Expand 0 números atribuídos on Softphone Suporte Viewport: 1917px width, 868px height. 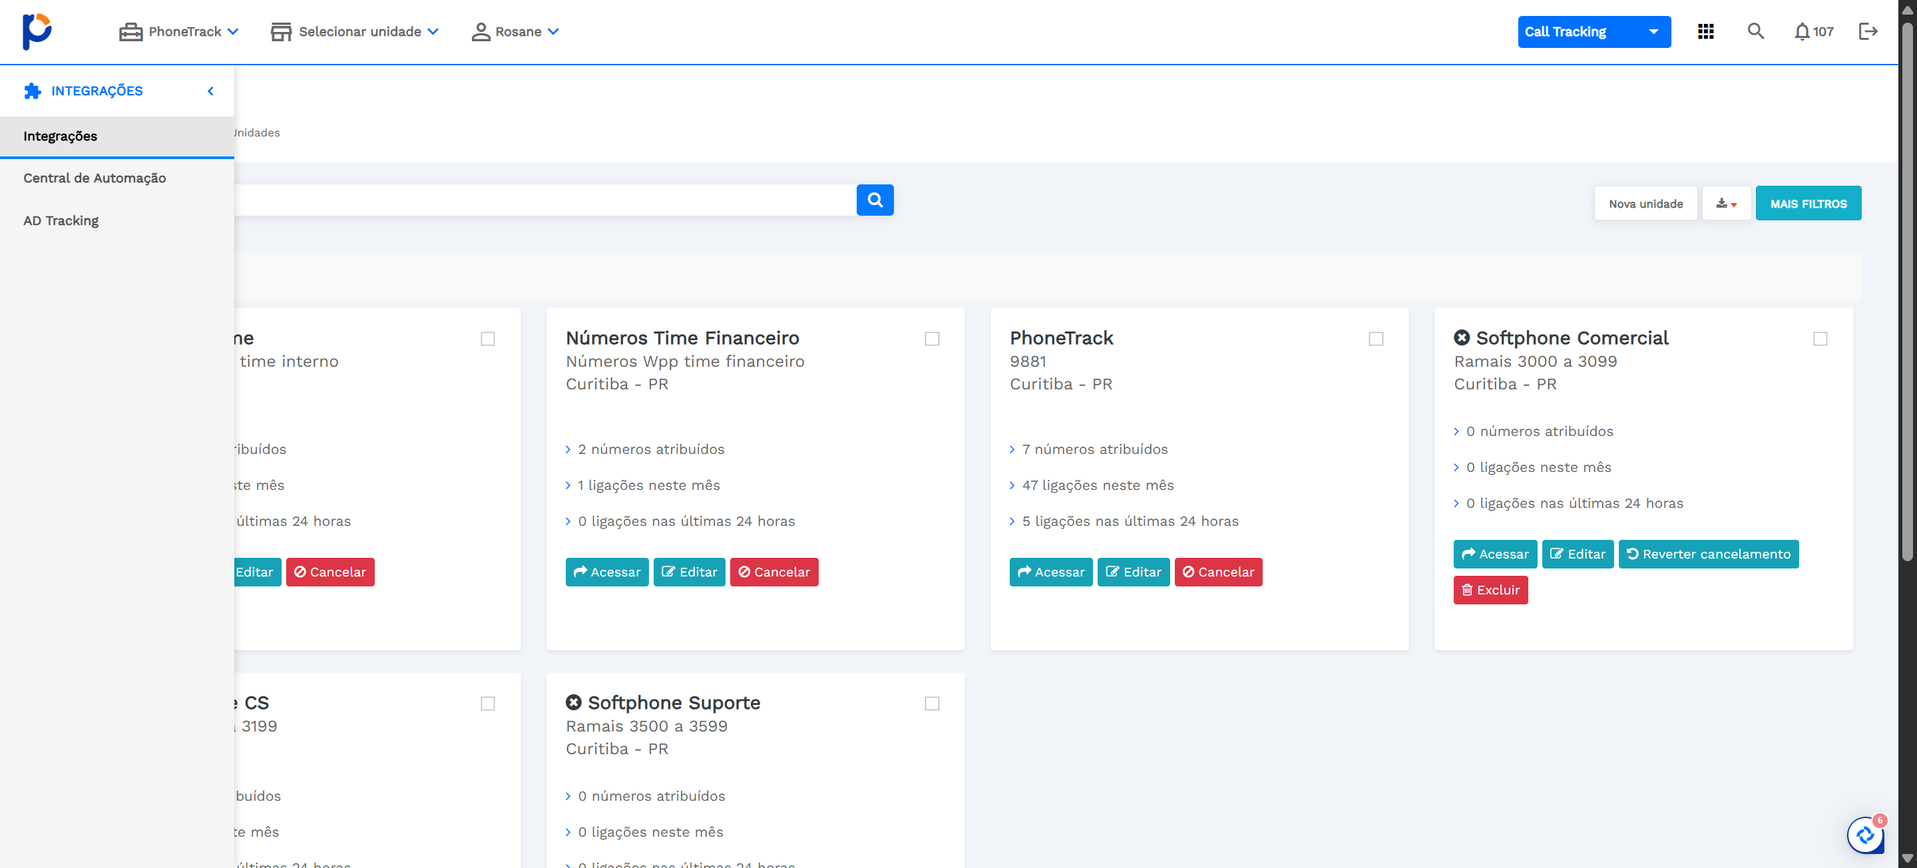click(644, 796)
